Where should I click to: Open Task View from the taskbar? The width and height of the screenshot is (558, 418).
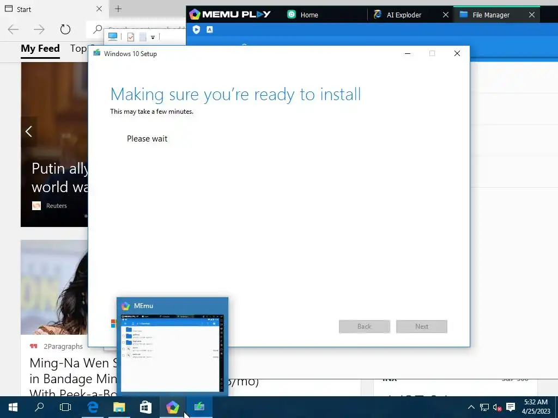(65, 407)
